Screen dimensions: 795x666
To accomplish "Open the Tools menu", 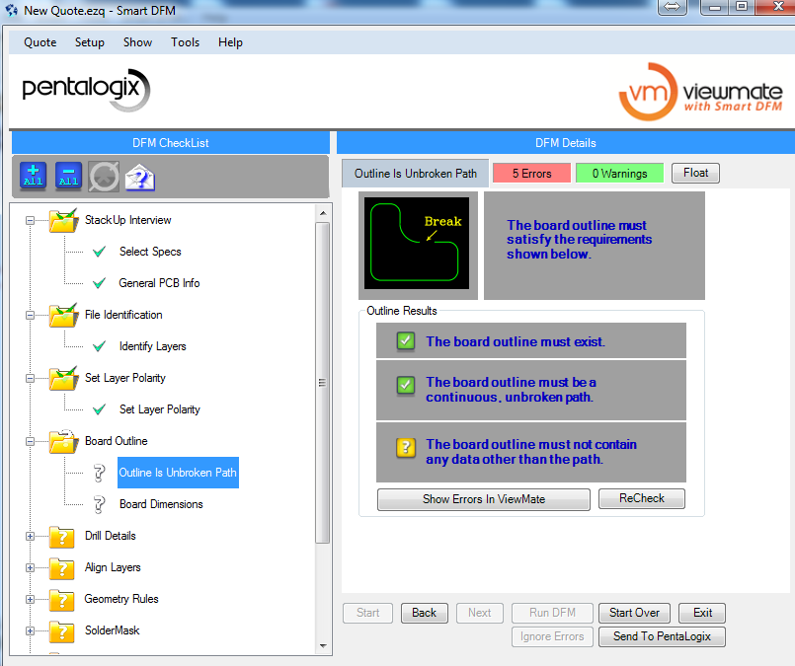I will point(185,42).
